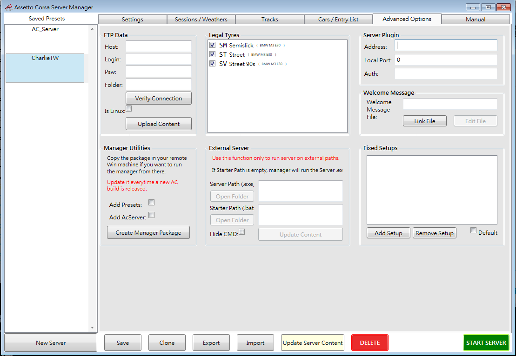Enable the Hide CMD checkbox
This screenshot has height=356, width=516.
click(242, 232)
